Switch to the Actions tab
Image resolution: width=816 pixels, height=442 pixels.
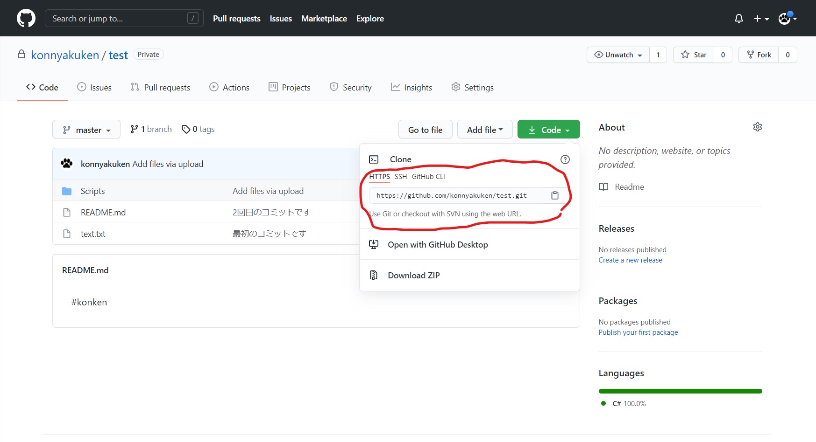229,87
